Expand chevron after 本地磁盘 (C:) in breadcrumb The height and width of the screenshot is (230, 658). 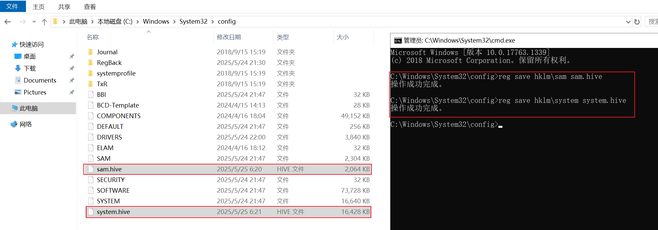pos(138,22)
